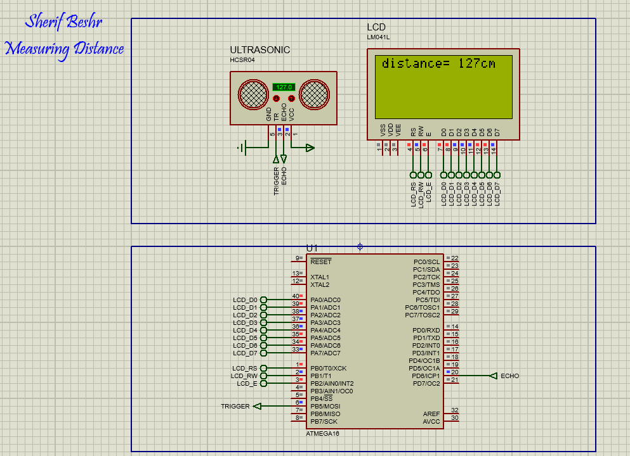Click the red adjustment knob on the sensor
This screenshot has height=456, width=630.
point(276,98)
